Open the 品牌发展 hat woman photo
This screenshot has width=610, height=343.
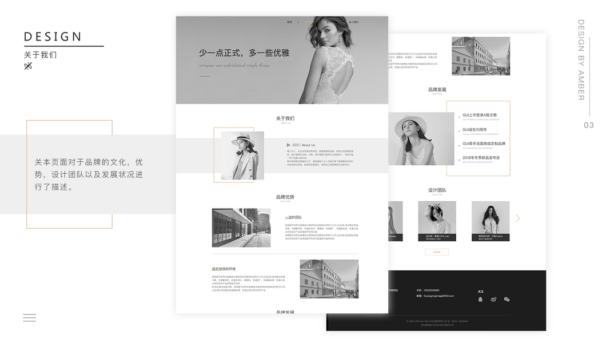[x=421, y=139]
